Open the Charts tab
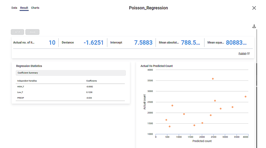Screen dimensions: 266x148 pyautogui.click(x=35, y=8)
